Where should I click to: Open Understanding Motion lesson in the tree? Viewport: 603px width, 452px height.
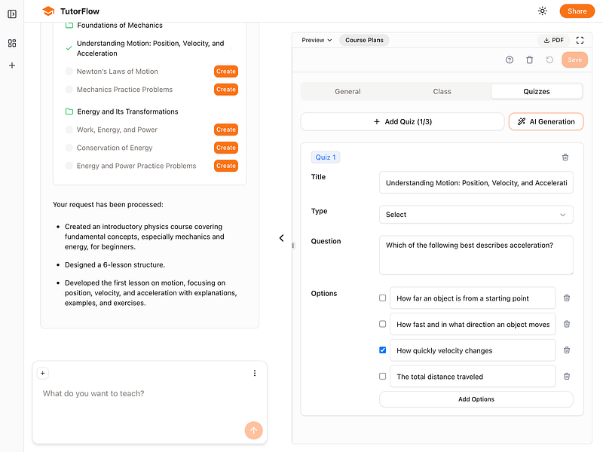pyautogui.click(x=150, y=48)
